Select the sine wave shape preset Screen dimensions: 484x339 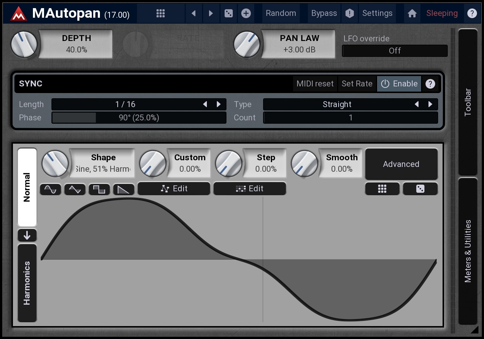50,189
